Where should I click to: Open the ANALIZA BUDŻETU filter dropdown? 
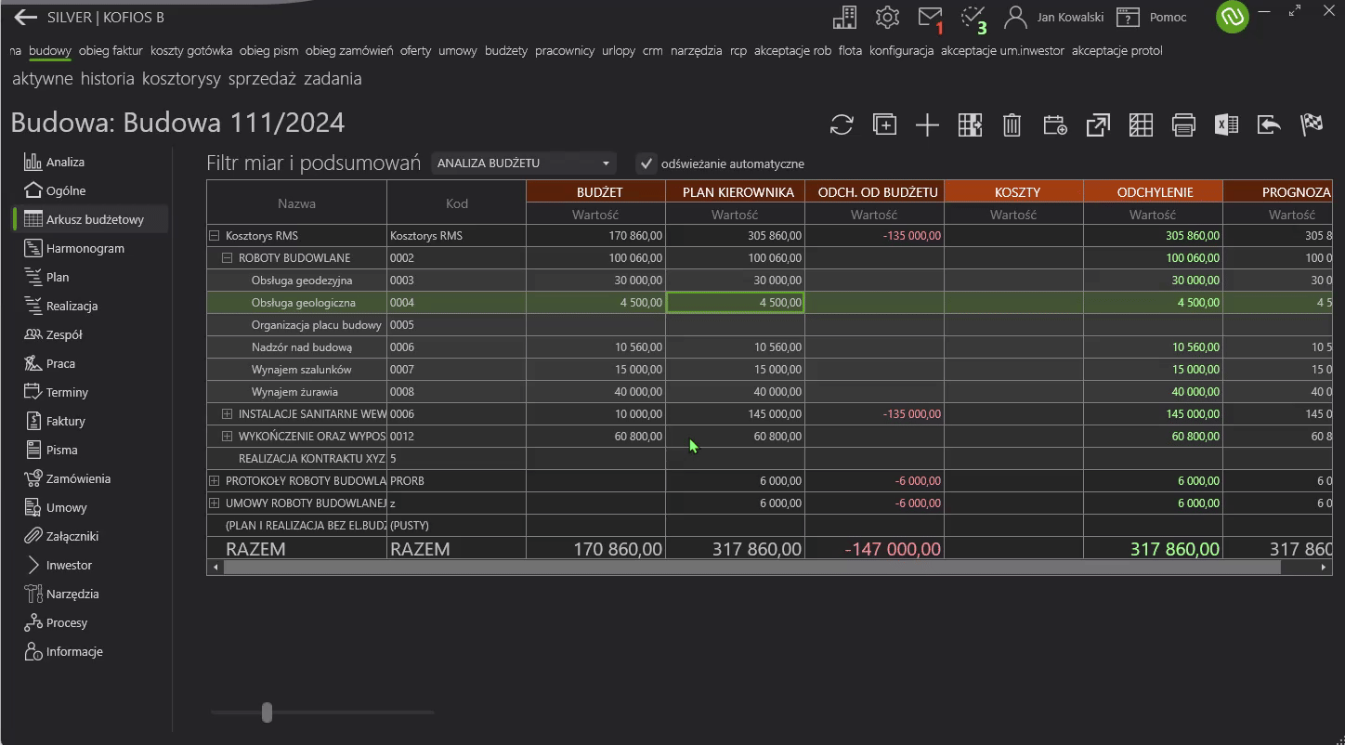[524, 163]
